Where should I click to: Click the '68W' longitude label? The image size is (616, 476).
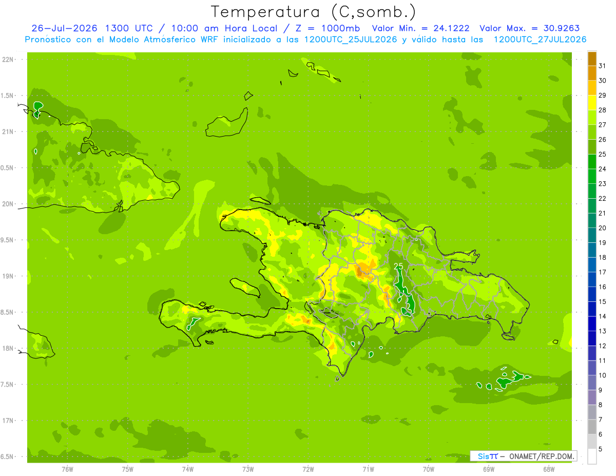point(549,469)
